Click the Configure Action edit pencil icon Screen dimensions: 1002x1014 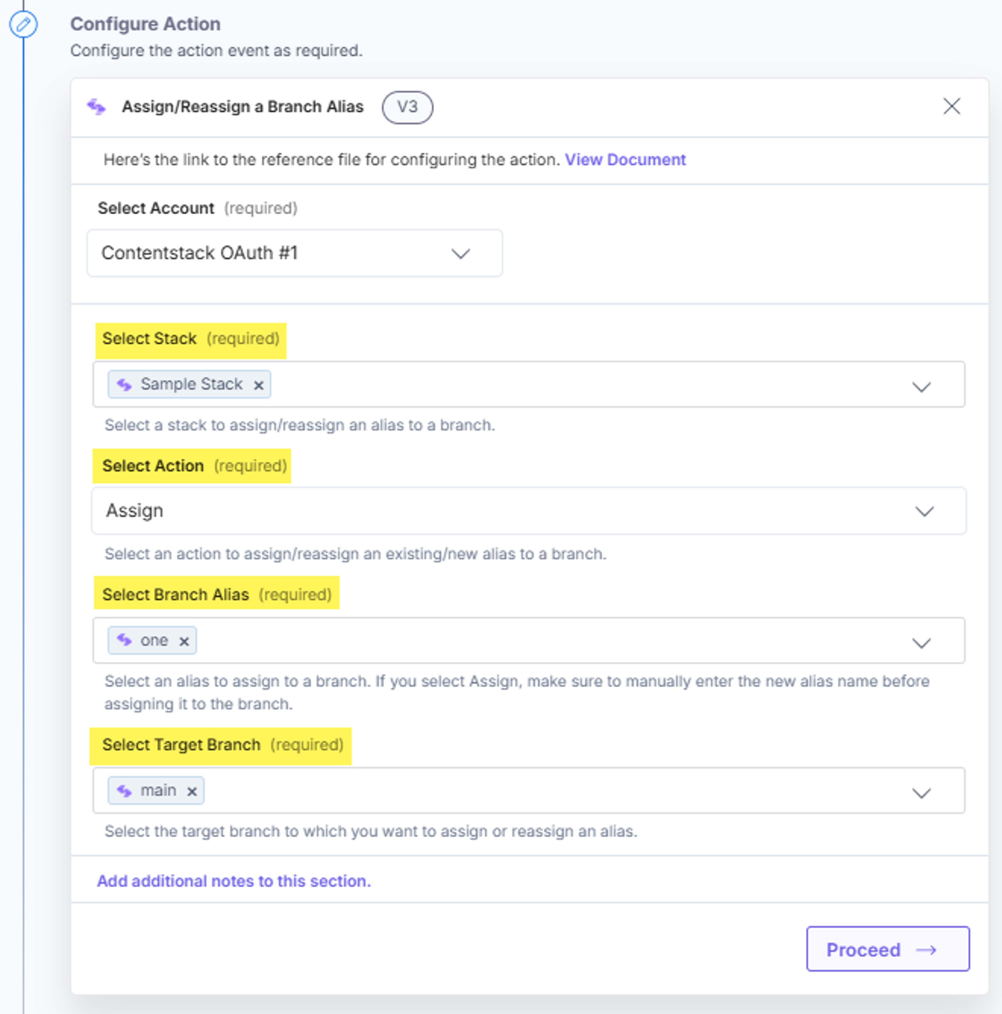(x=23, y=24)
